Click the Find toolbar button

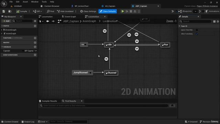51,11
